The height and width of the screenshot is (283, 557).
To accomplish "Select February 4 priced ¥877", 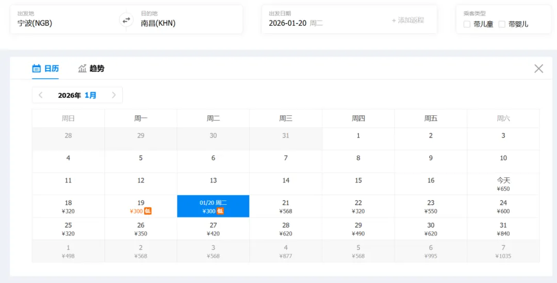I will point(286,251).
